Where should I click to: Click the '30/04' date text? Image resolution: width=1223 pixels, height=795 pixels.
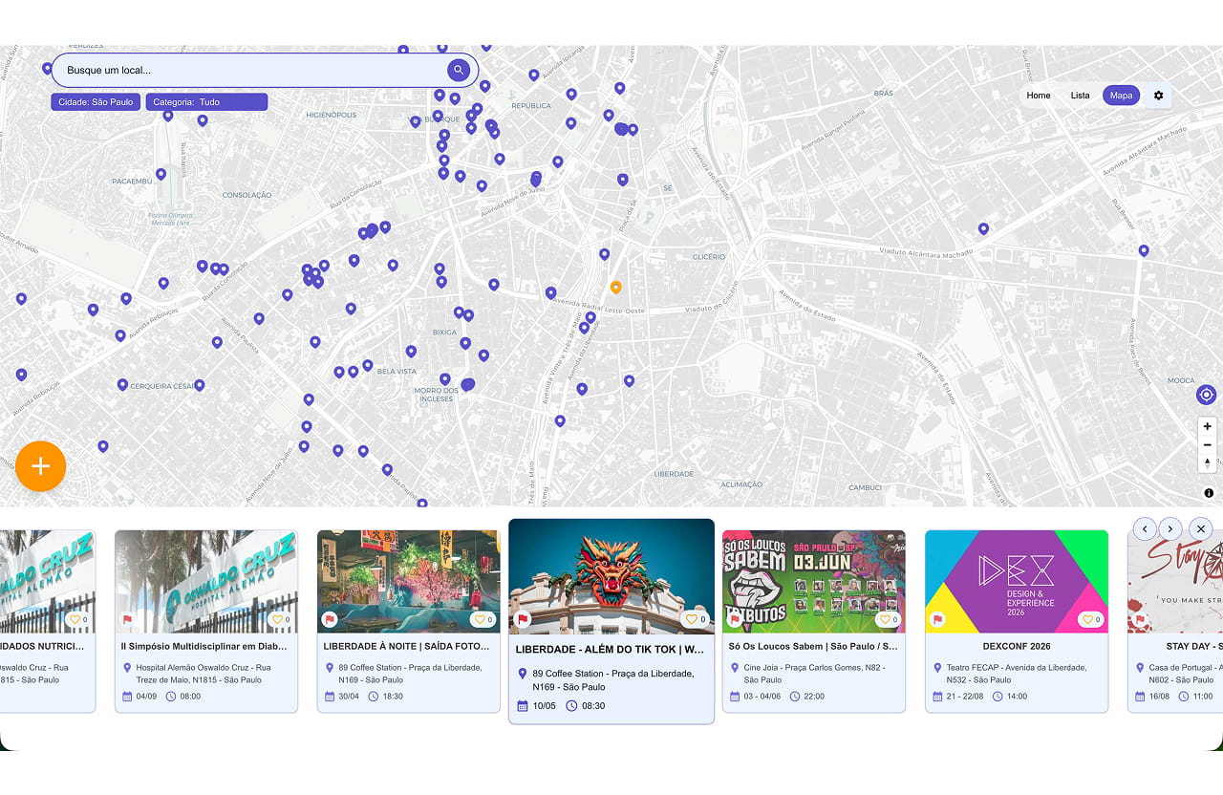click(x=350, y=697)
